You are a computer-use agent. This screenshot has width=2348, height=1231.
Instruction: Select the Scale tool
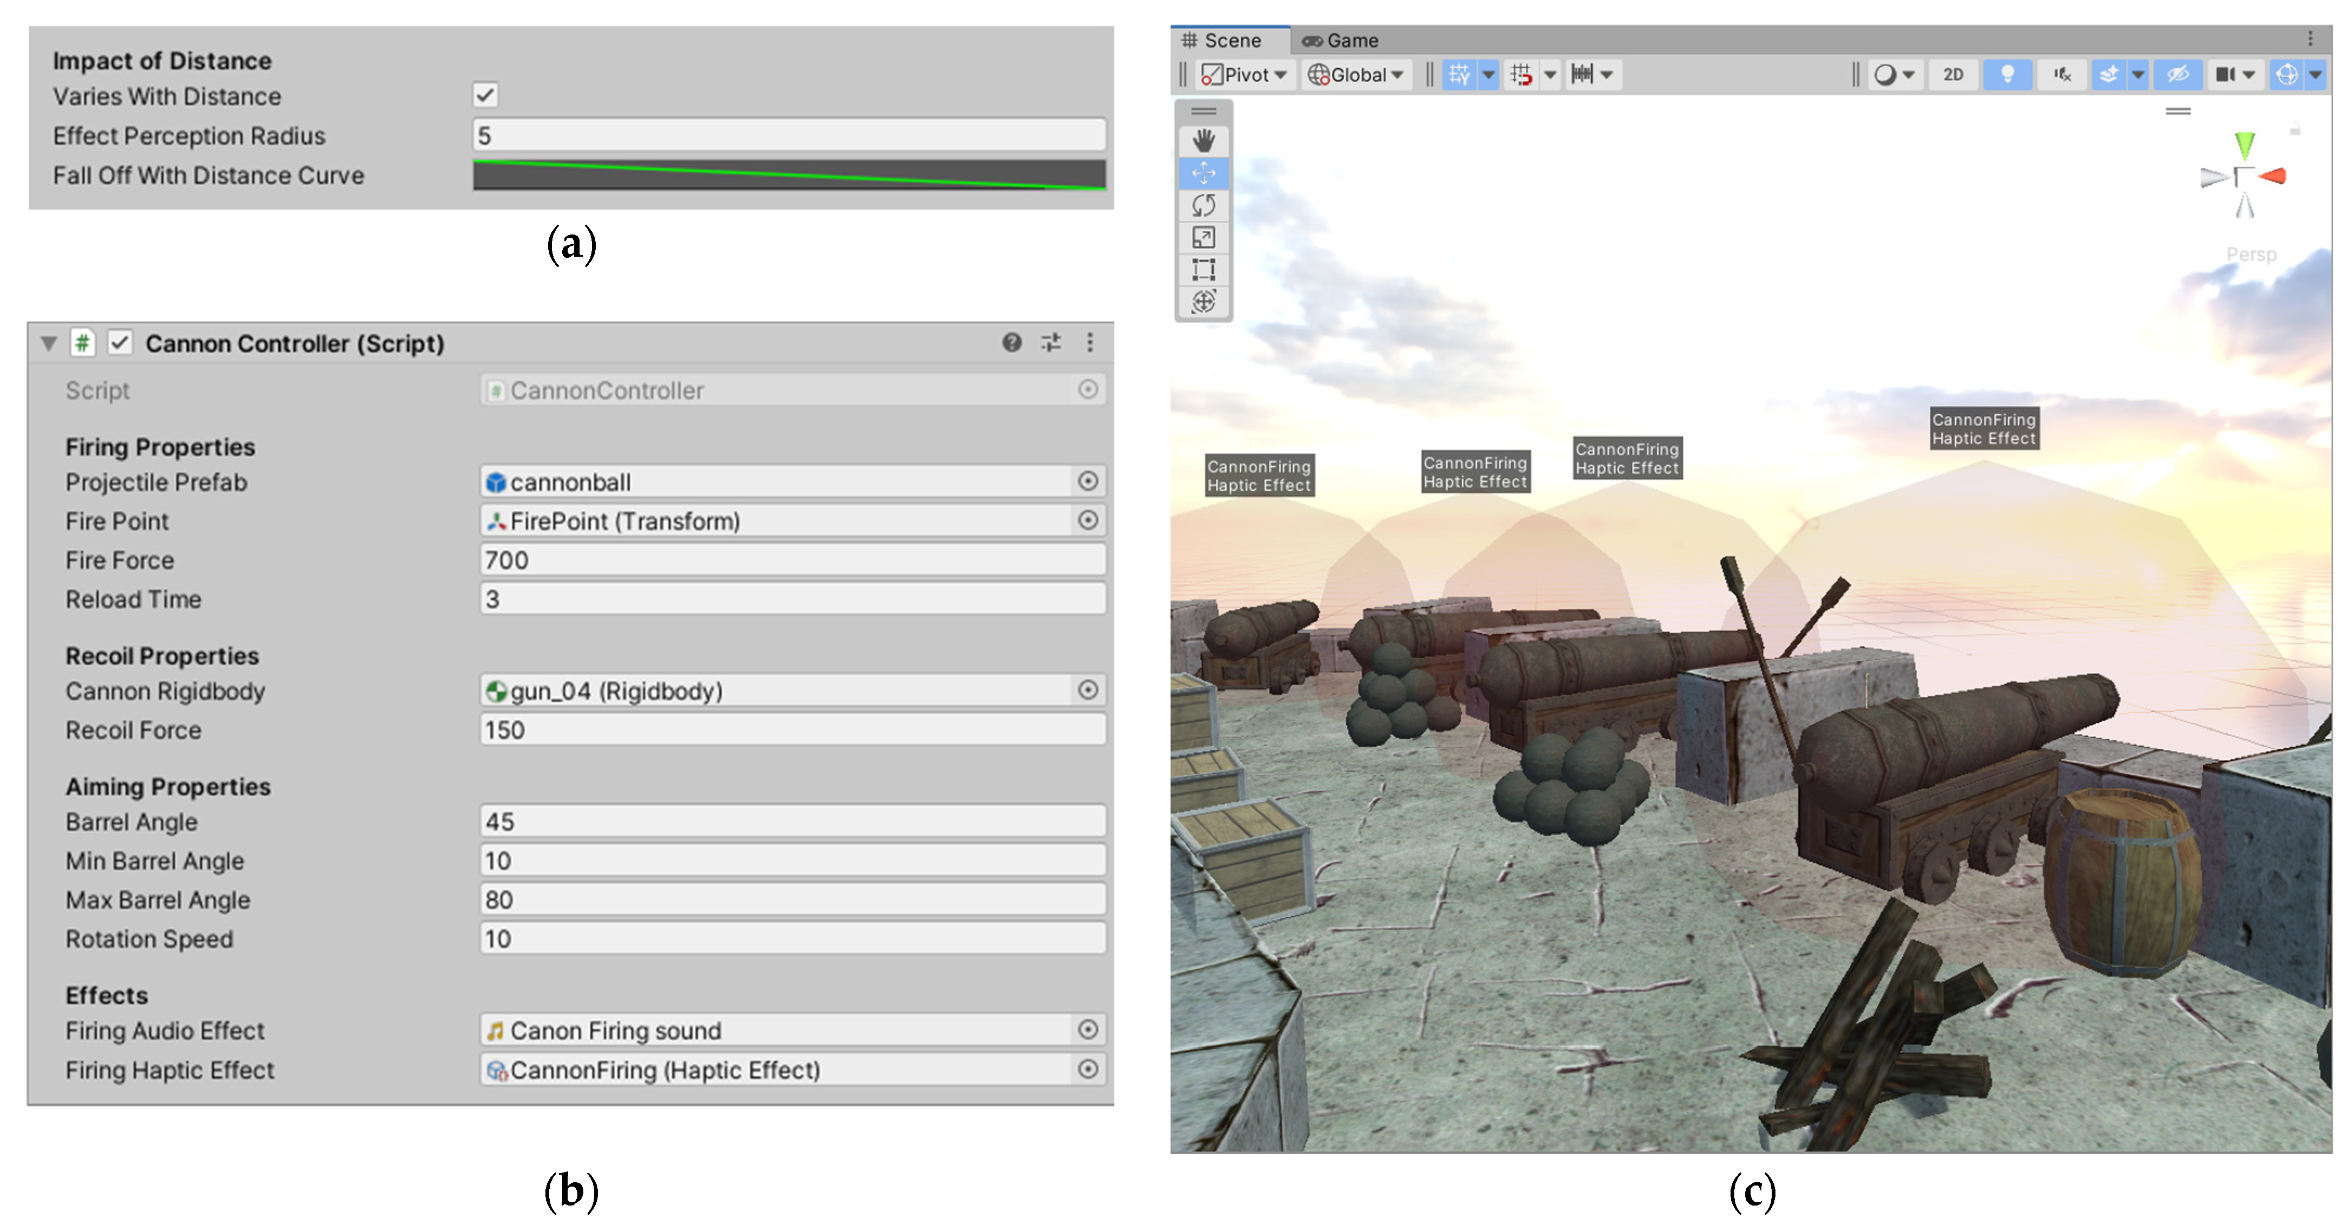click(x=1203, y=238)
